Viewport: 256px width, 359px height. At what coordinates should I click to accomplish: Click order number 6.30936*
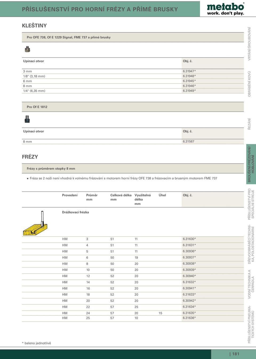click(189, 251)
